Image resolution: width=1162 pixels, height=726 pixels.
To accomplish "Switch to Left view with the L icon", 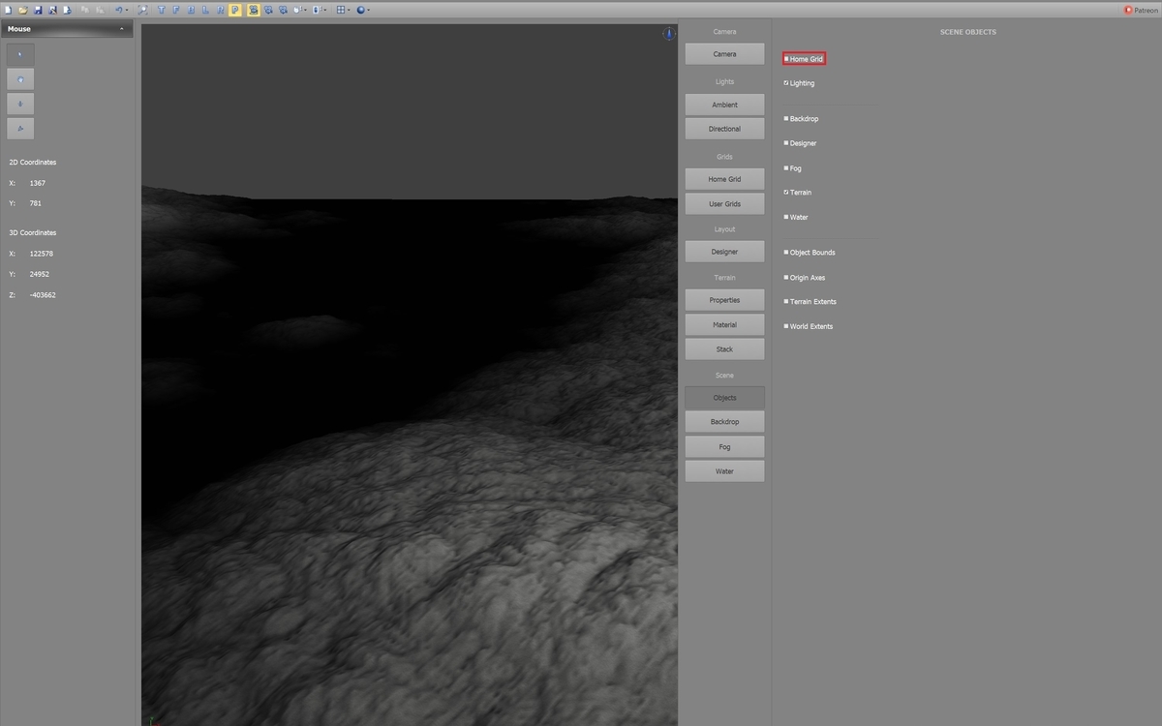I will (x=205, y=10).
